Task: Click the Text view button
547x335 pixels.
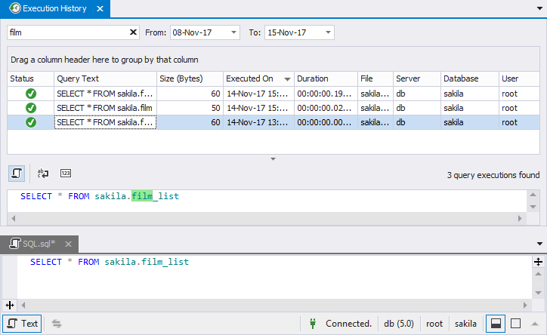Action: pos(22,324)
